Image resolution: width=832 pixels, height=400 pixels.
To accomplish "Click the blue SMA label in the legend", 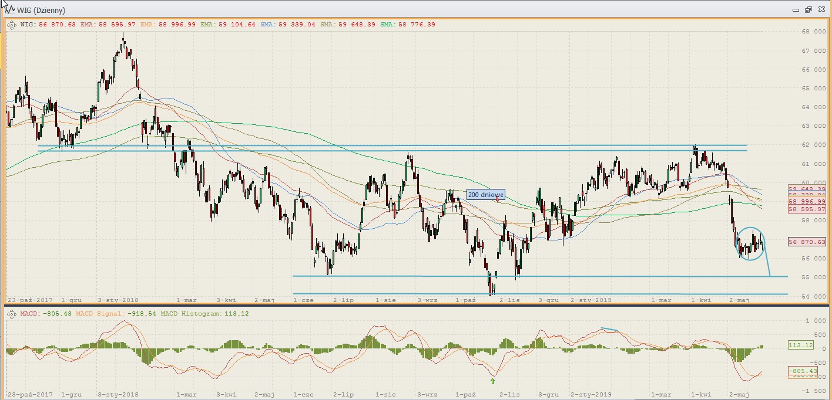I will pyautogui.click(x=269, y=25).
